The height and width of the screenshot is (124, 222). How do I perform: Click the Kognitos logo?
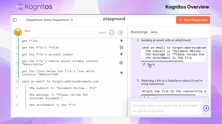34,7
